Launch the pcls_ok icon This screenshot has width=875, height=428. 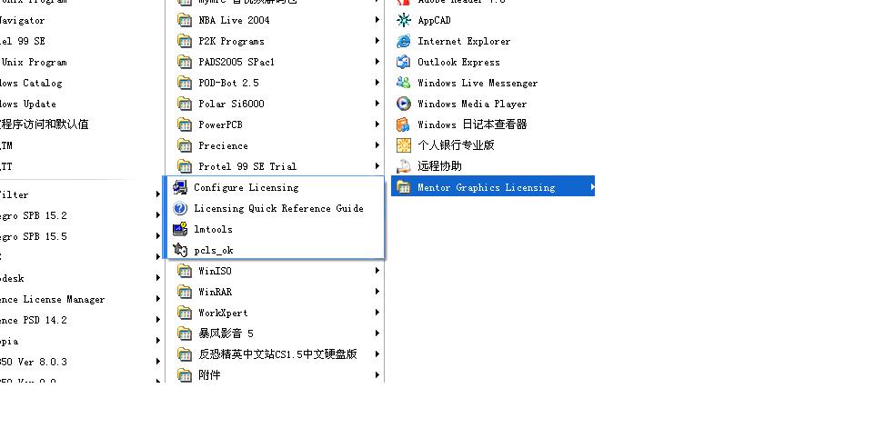pos(180,250)
